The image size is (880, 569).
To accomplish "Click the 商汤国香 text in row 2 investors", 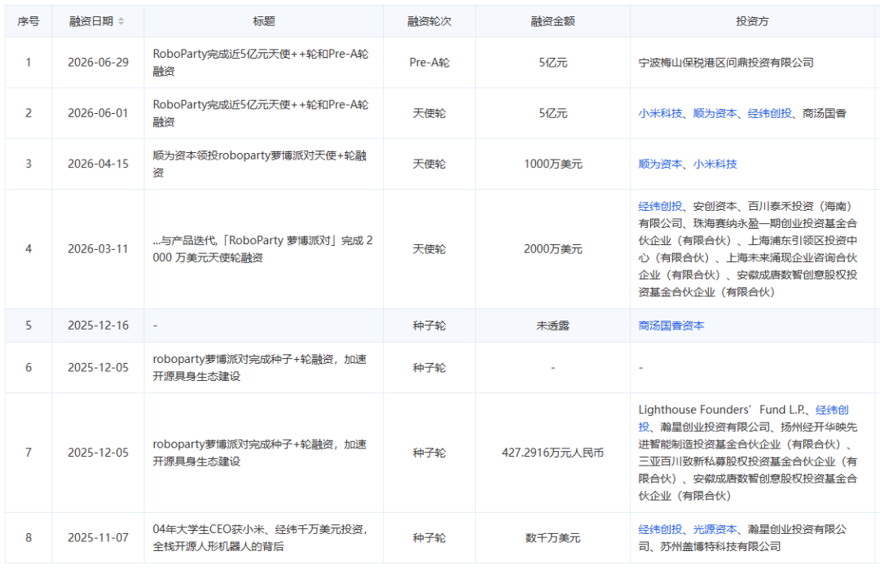I will click(825, 113).
